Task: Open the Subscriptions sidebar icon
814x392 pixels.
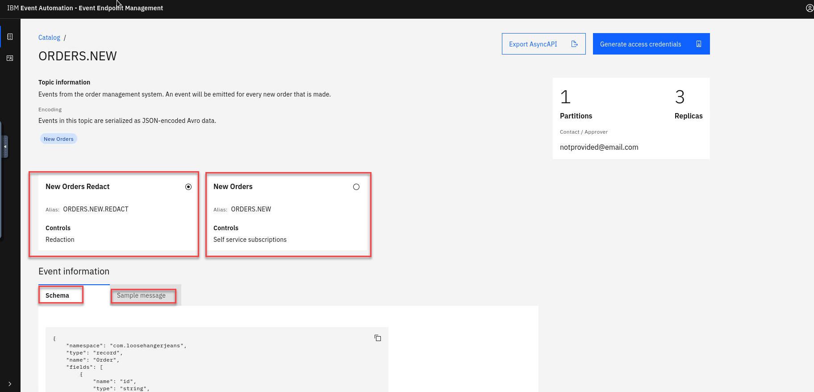Action: pyautogui.click(x=10, y=58)
